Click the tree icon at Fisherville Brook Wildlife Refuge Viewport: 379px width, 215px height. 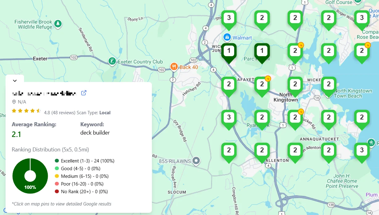click(x=57, y=24)
